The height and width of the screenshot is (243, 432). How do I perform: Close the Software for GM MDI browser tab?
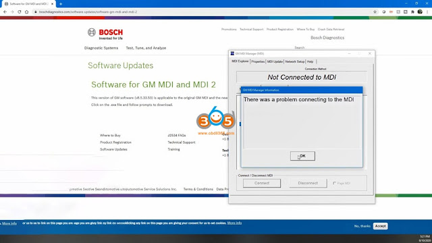pyautogui.click(x=53, y=4)
